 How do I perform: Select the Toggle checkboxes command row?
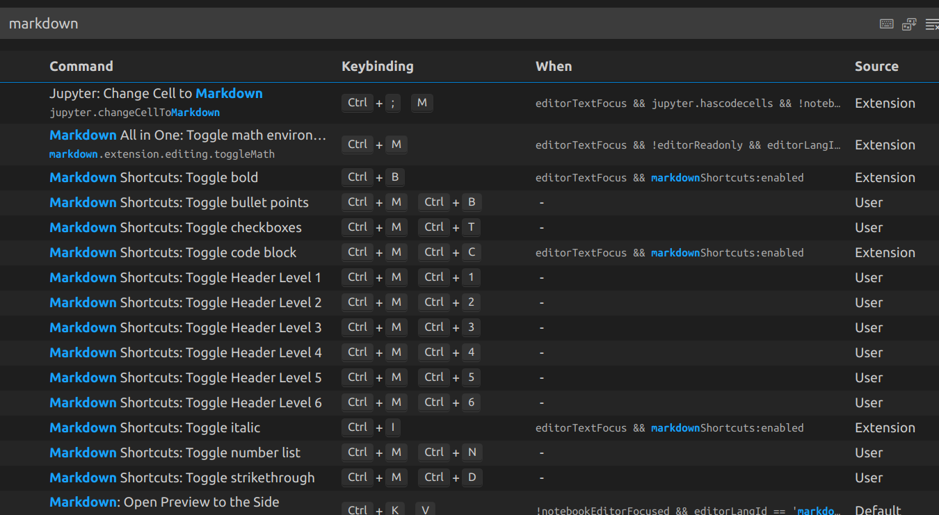click(x=175, y=228)
